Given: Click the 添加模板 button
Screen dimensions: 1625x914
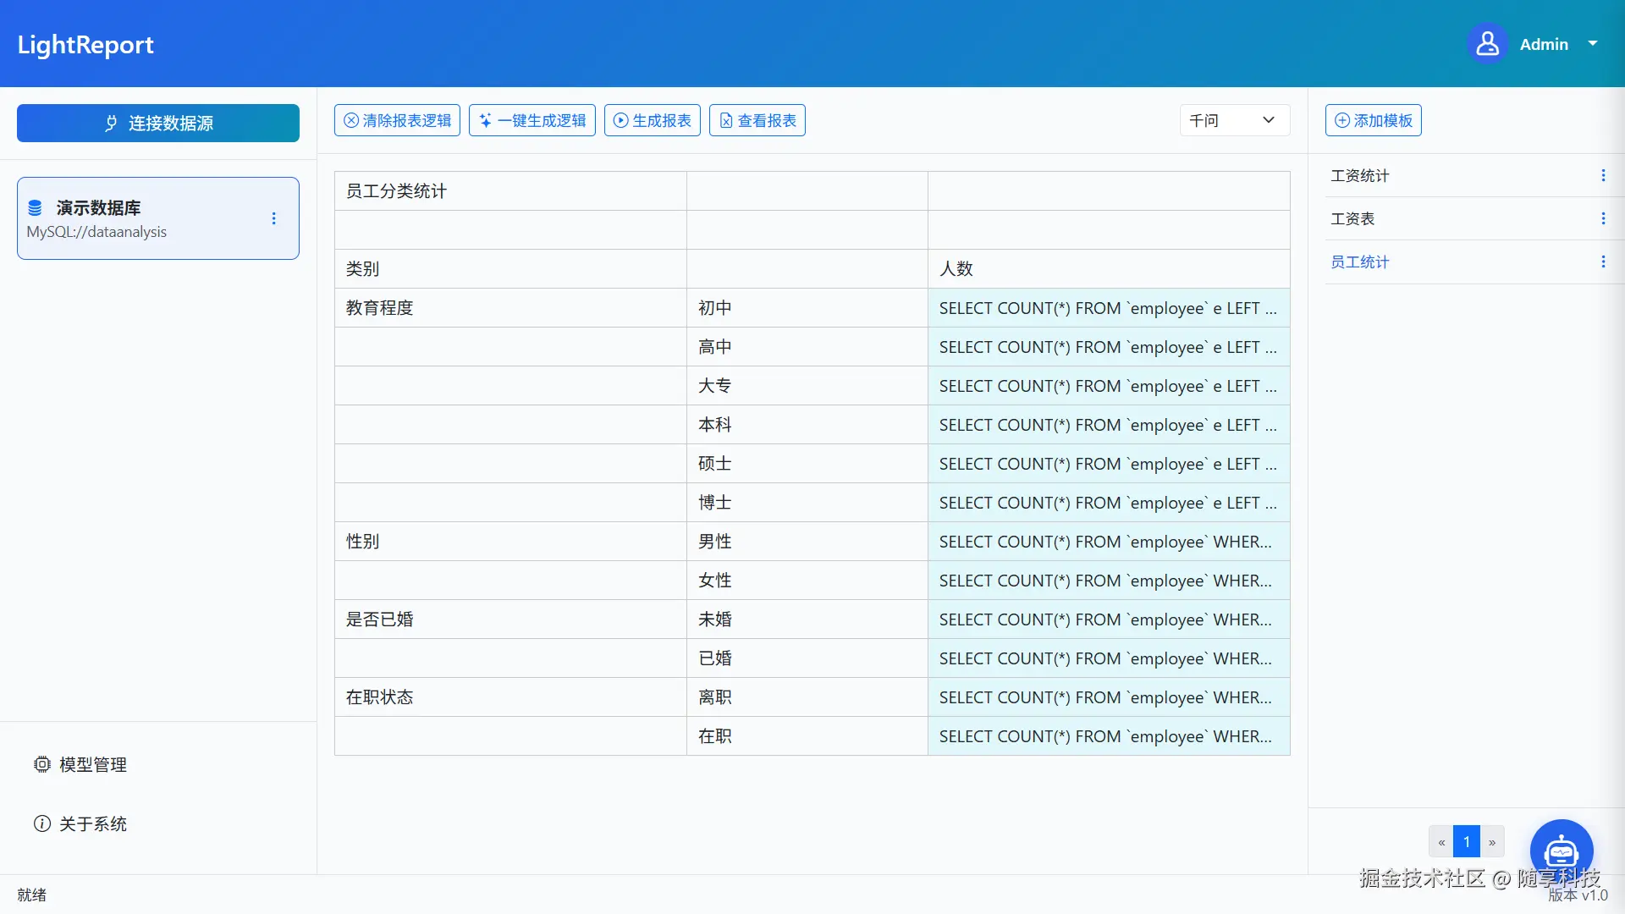Looking at the screenshot, I should coord(1373,120).
